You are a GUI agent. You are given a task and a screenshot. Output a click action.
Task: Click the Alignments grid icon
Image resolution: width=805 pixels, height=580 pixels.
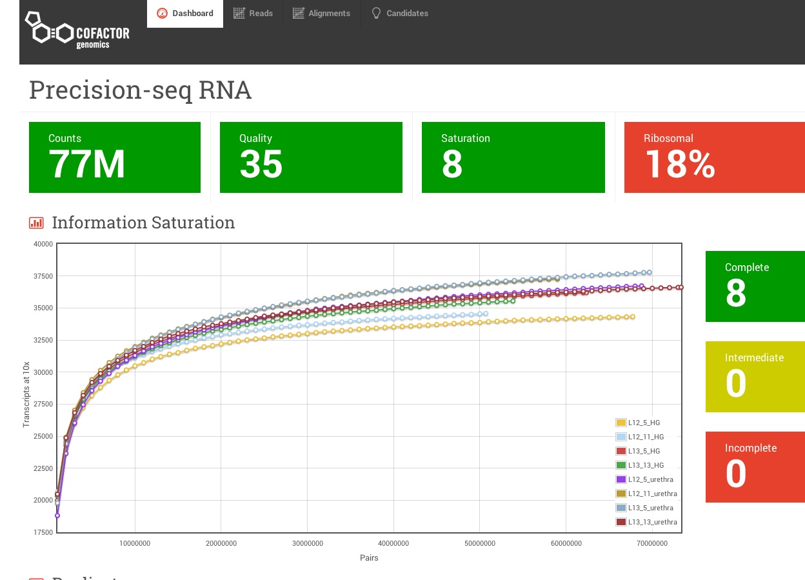(299, 12)
